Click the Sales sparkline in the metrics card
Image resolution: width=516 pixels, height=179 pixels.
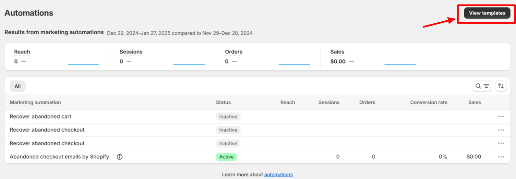coord(400,64)
